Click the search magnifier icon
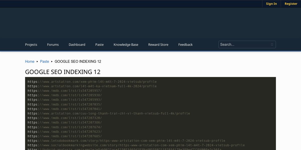This screenshot has width=301, height=150. click(x=272, y=44)
